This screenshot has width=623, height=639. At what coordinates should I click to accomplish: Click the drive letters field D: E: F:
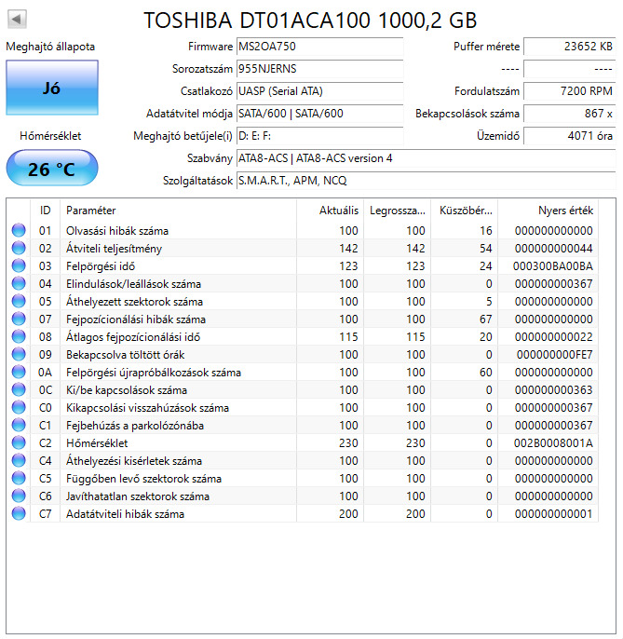click(x=319, y=136)
